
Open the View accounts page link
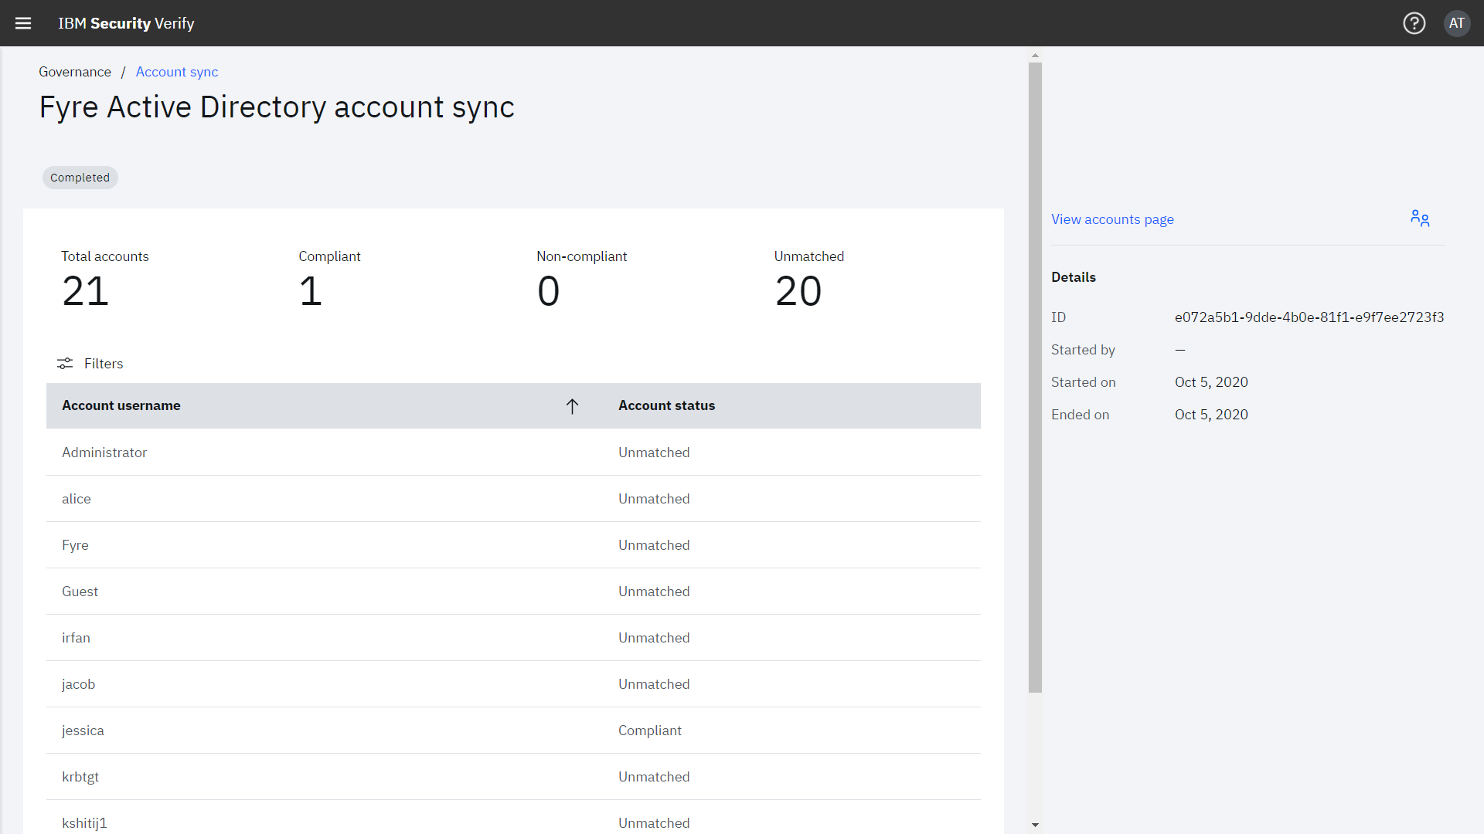1112,219
